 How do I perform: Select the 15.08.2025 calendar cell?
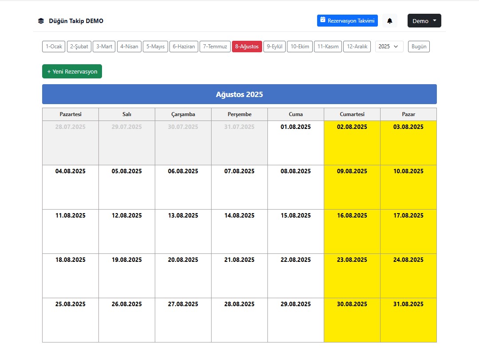296,231
